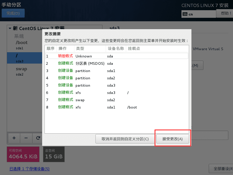Click the 完成(D) done button
Viewport: 233px width, 175px height.
pyautogui.click(x=13, y=13)
